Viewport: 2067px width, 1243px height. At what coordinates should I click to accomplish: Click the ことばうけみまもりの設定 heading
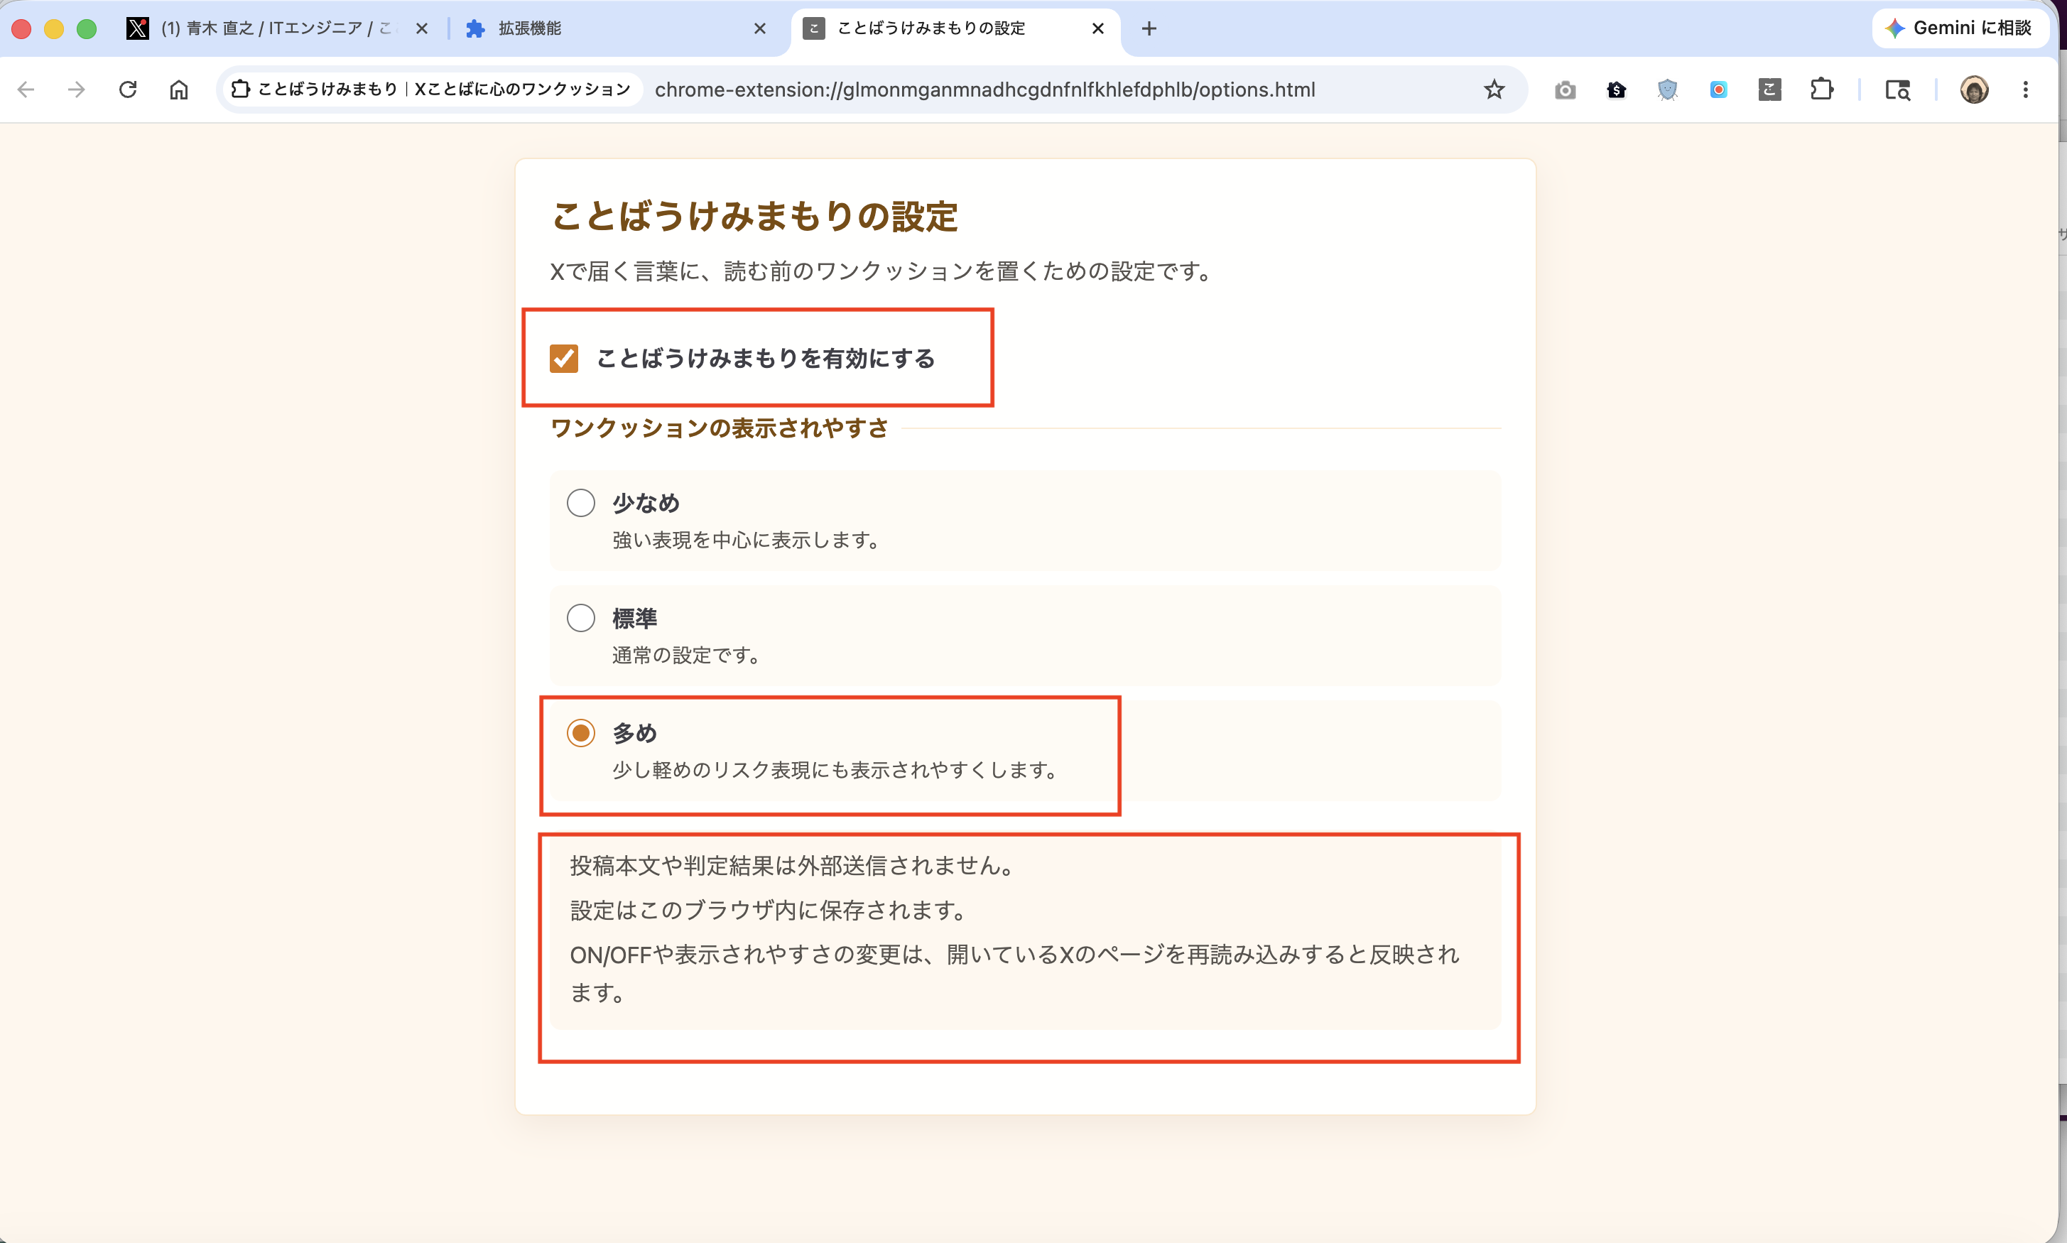coord(754,216)
